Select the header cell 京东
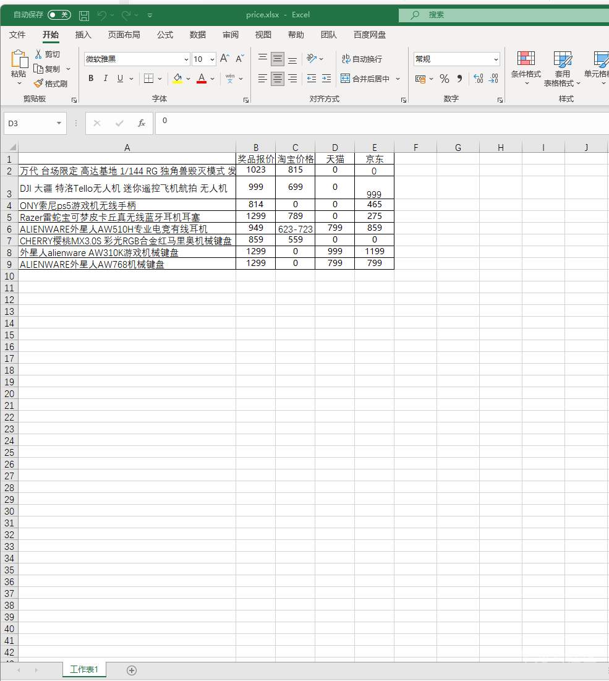The width and height of the screenshot is (609, 681). click(x=374, y=159)
